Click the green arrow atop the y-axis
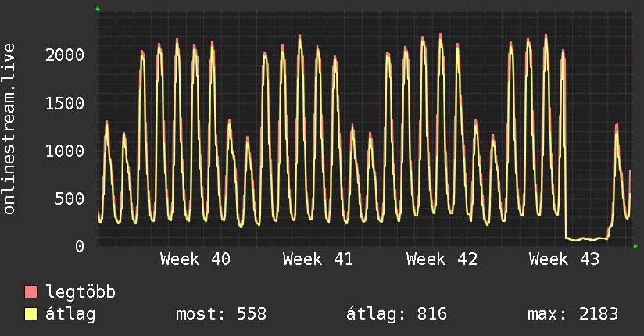This screenshot has height=336, width=644. click(x=98, y=9)
